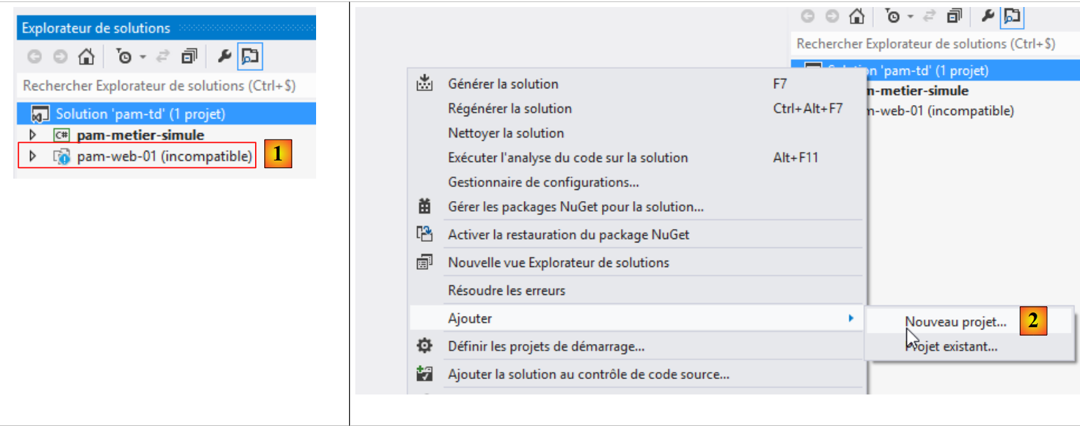The image size is (1080, 426).
Task: Open the filter dropdown arrow in the titled Explorateur panel
Action: coord(142,57)
